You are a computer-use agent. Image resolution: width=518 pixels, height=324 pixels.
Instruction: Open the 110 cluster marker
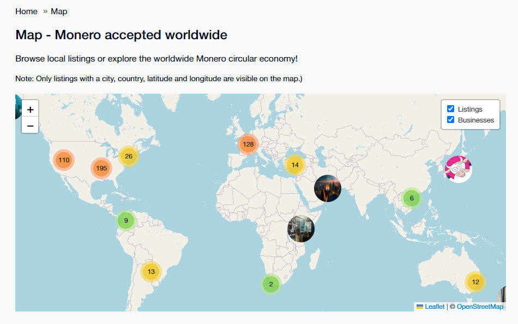[x=64, y=160]
